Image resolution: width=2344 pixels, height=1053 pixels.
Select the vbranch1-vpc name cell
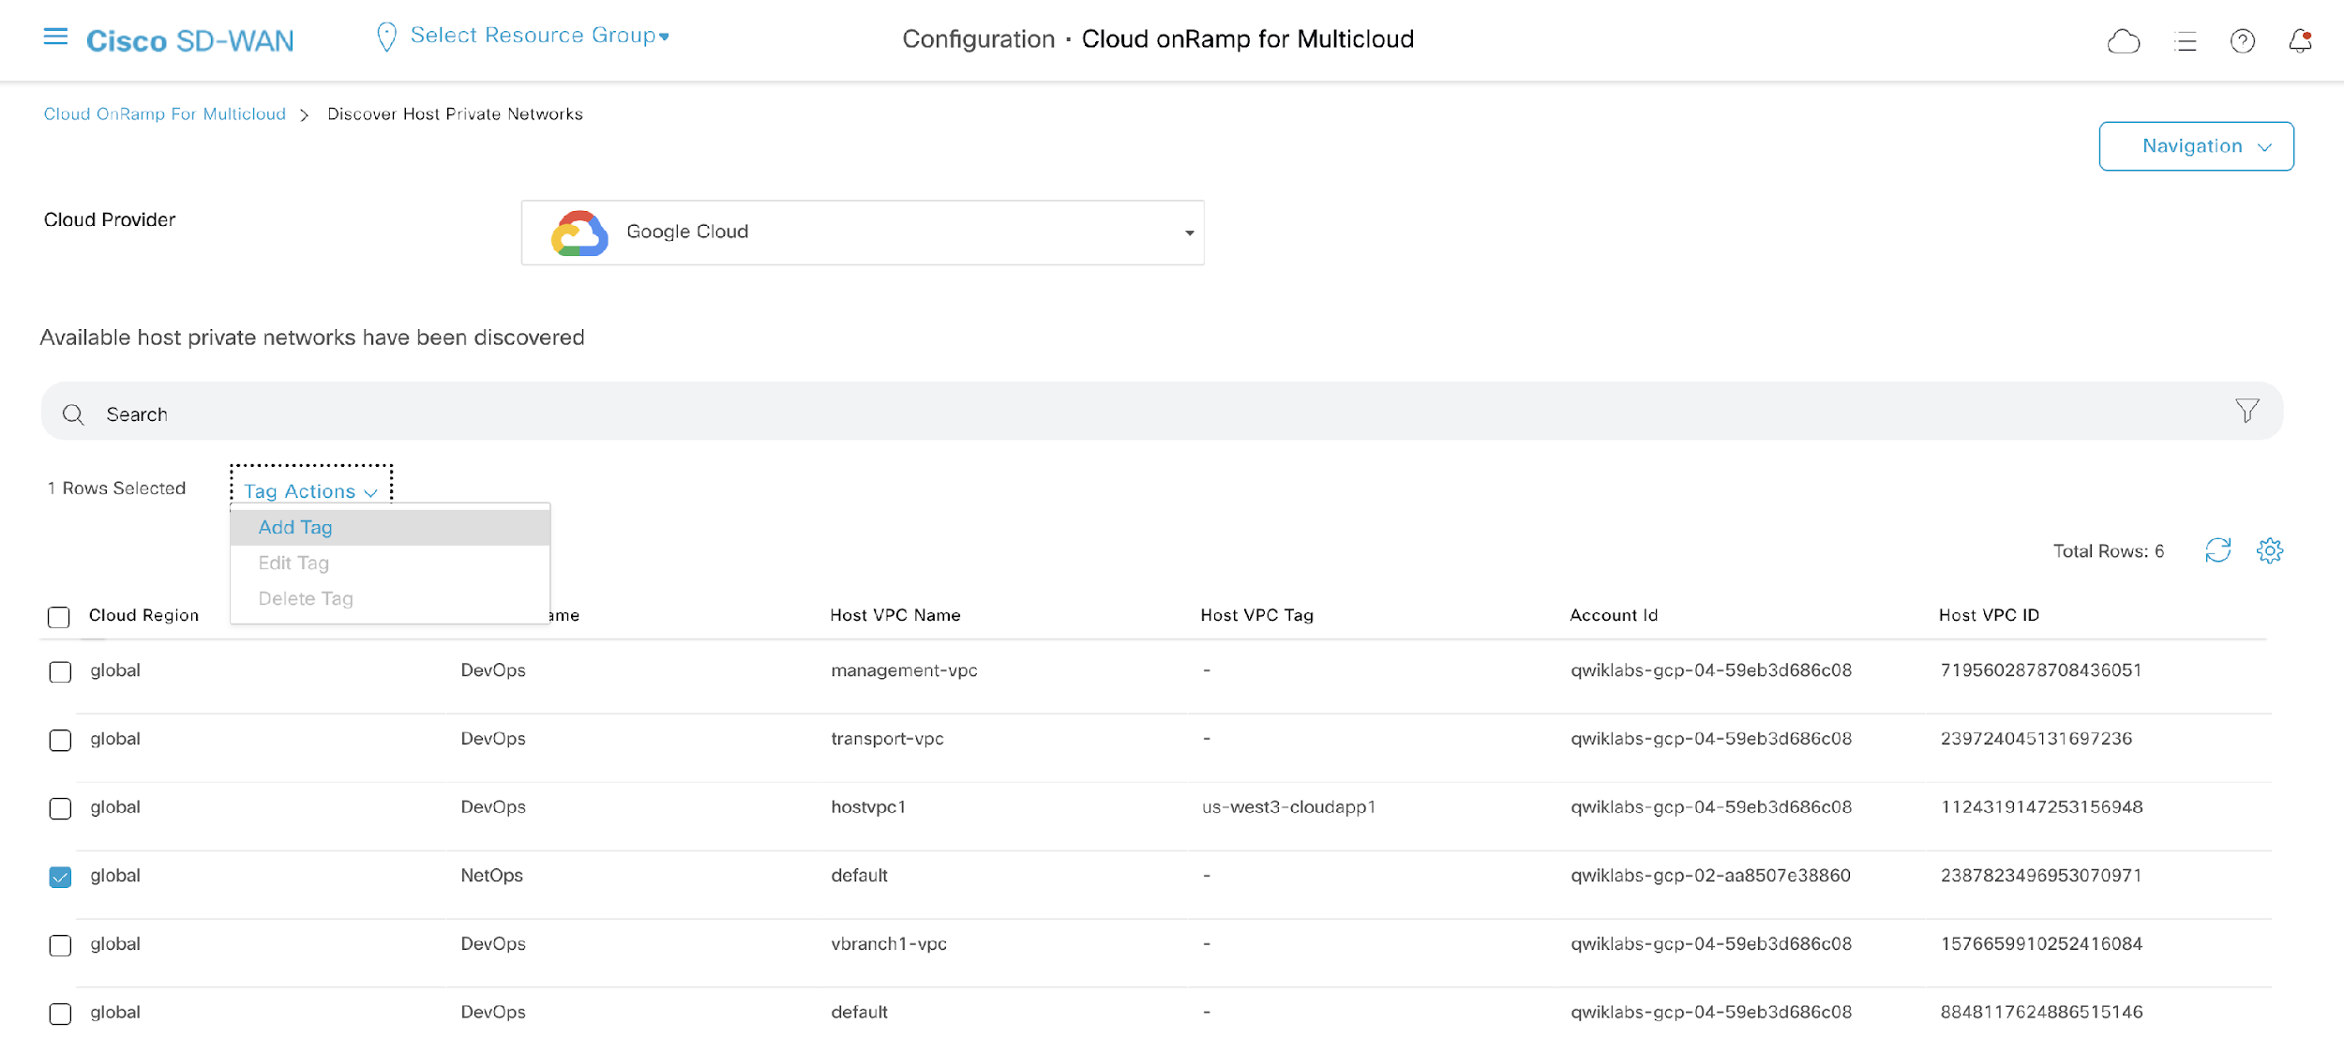(889, 944)
